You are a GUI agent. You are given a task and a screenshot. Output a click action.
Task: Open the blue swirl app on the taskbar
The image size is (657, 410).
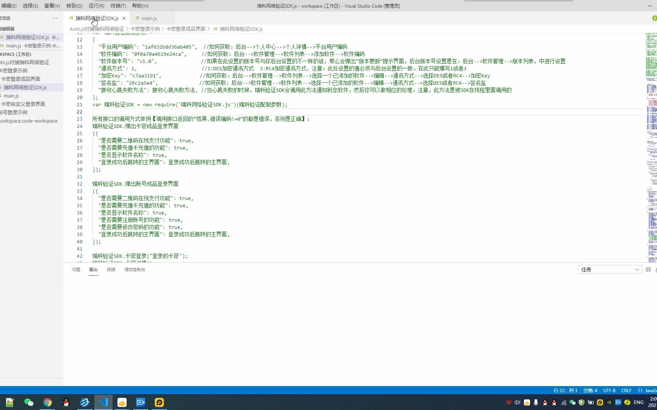pyautogui.click(x=84, y=402)
